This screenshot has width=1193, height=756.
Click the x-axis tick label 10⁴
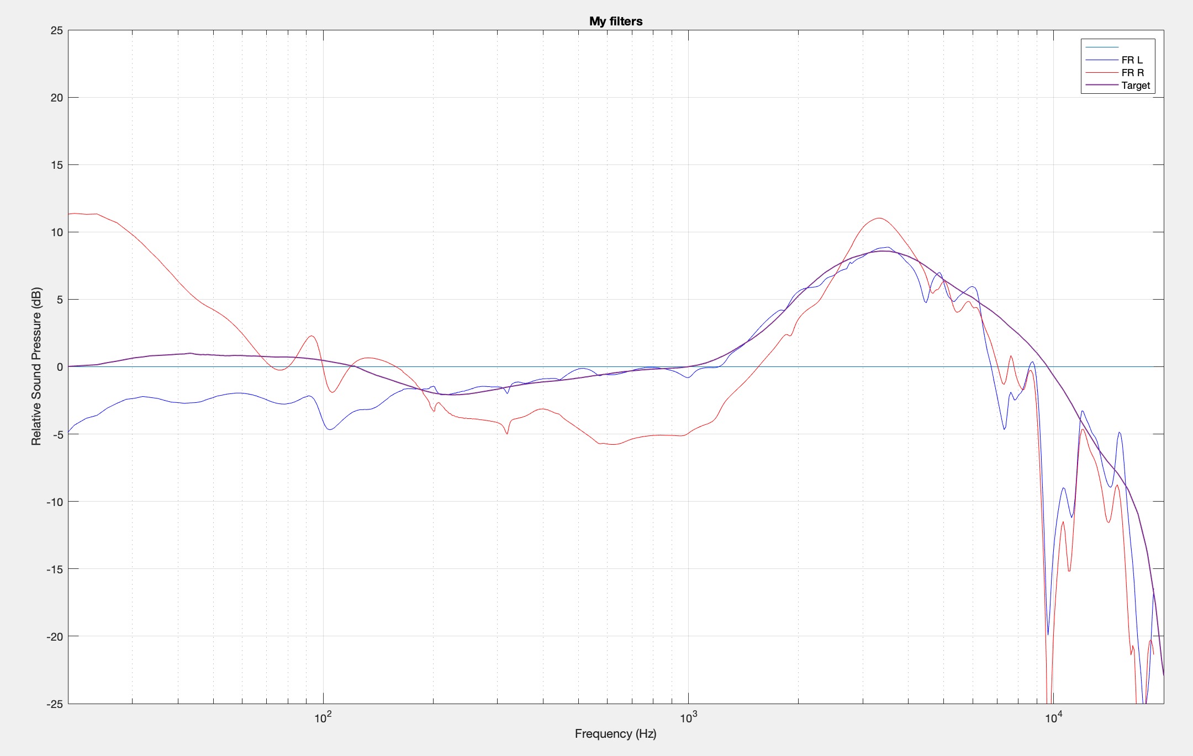coord(1053,717)
